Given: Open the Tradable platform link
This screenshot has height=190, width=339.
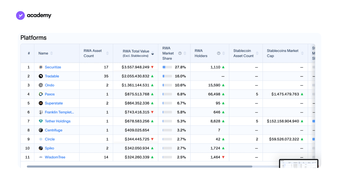Looking at the screenshot, I should pos(52,76).
